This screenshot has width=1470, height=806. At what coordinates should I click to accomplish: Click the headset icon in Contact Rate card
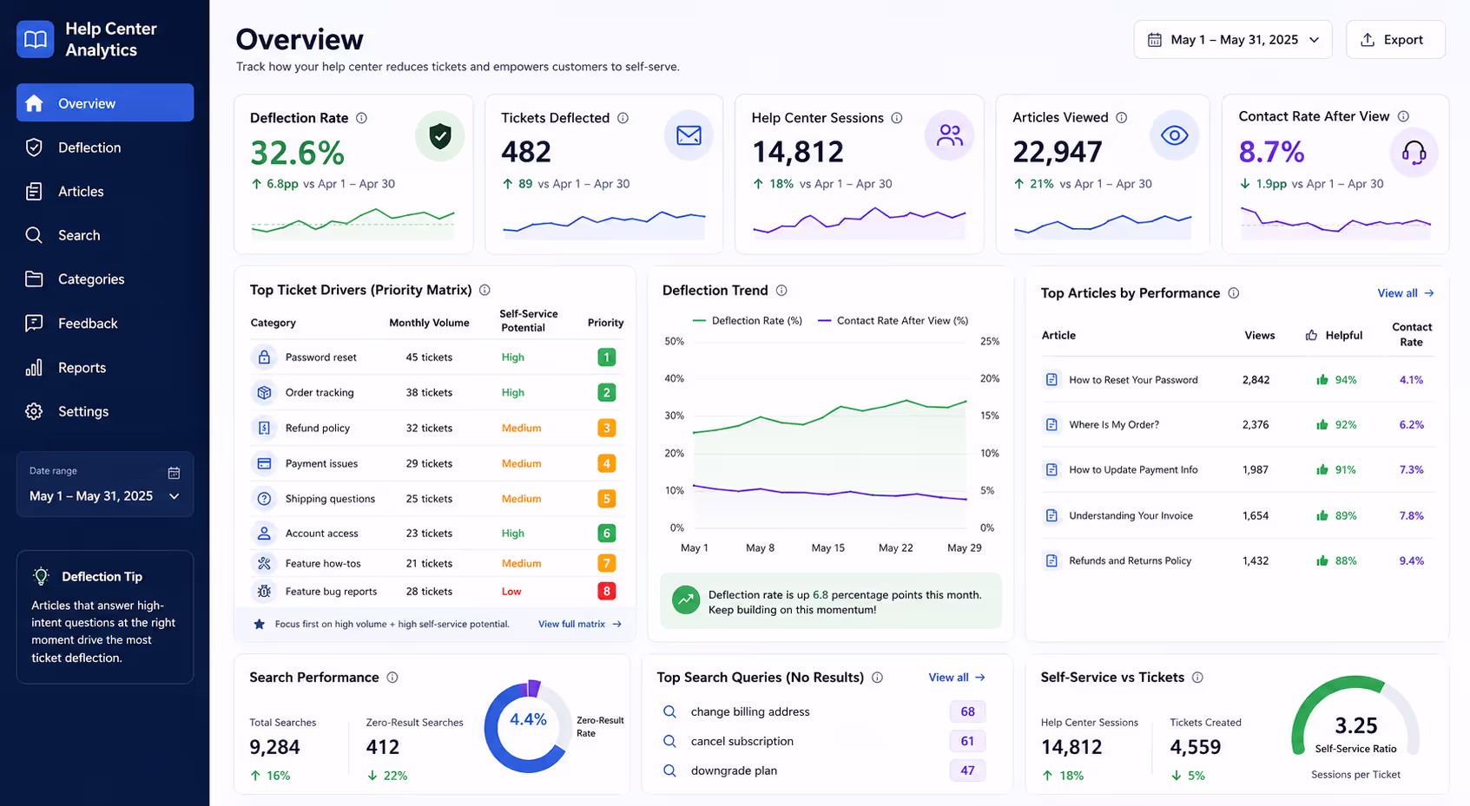[x=1414, y=154]
